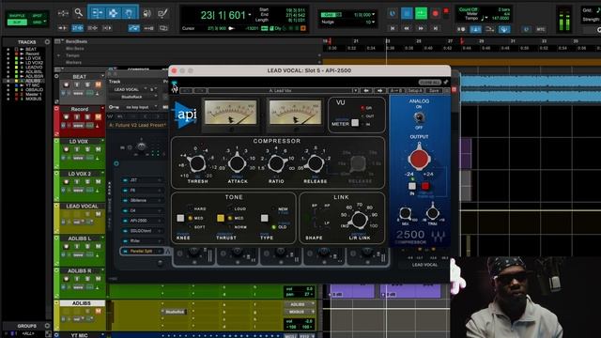The width and height of the screenshot is (601, 338).
Task: Open the main counter format dropdown
Action: [250, 15]
